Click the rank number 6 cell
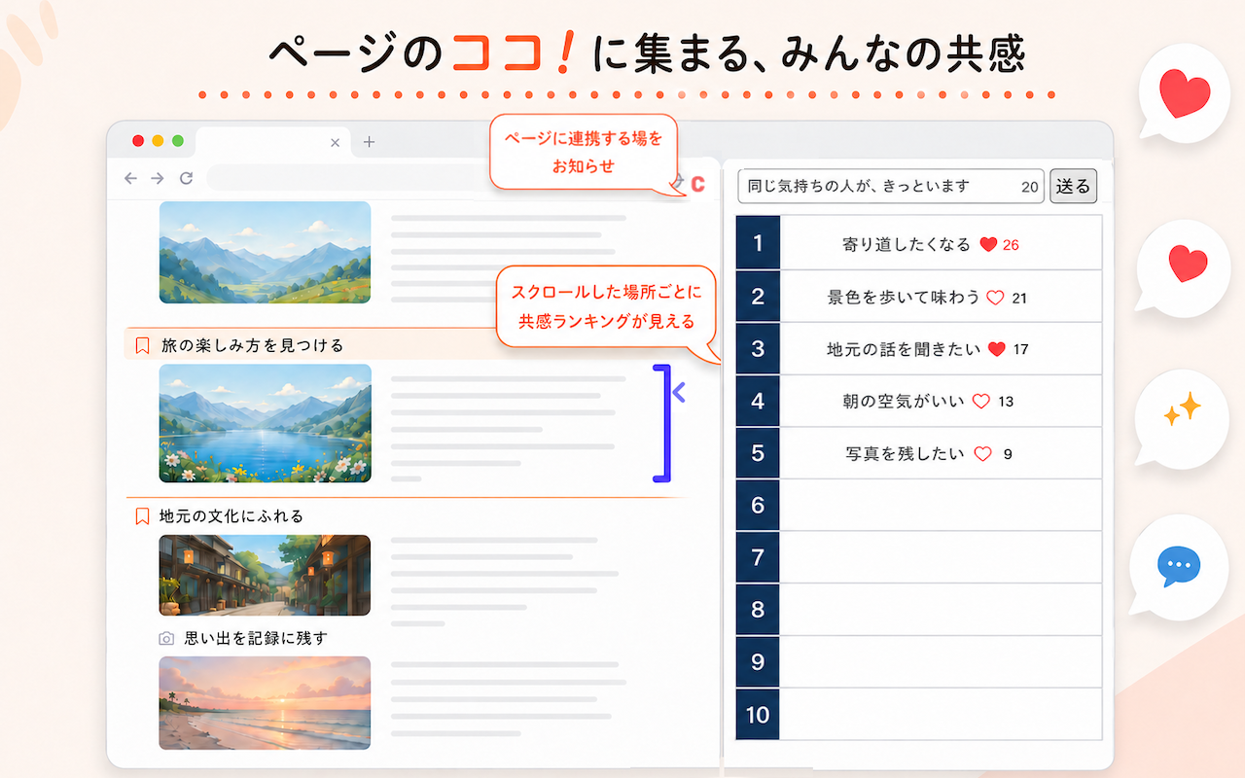Viewport: 1245px width, 778px height. click(x=758, y=505)
